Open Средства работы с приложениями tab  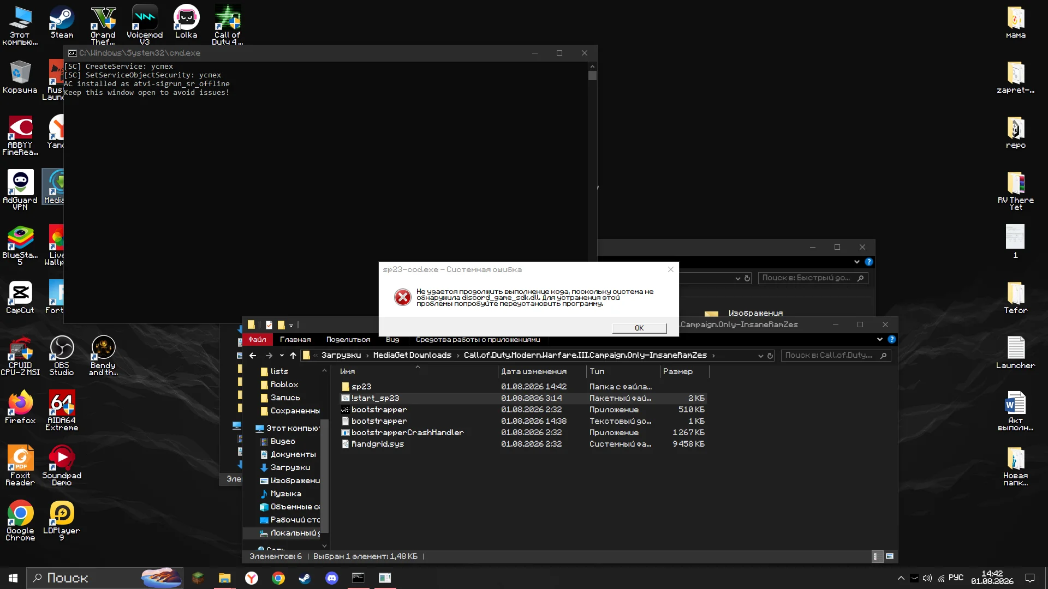coord(478,340)
